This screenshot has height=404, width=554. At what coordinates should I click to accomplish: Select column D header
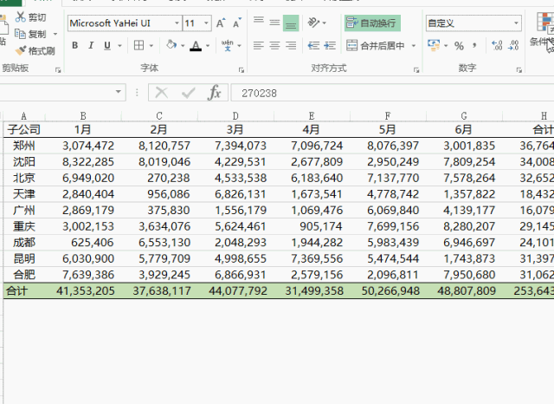coord(235,115)
